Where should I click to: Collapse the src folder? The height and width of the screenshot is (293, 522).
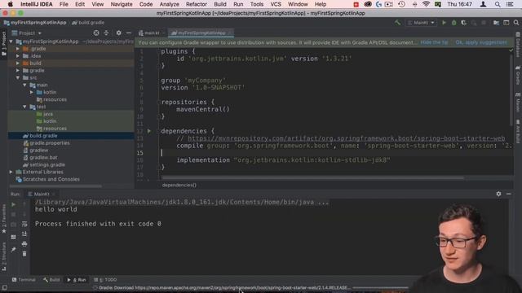pyautogui.click(x=18, y=78)
